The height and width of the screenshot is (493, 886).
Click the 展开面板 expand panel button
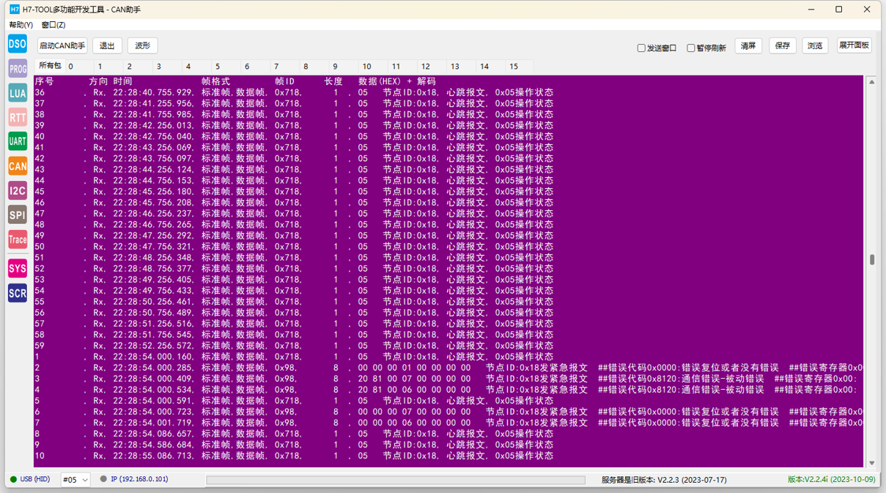pos(854,45)
